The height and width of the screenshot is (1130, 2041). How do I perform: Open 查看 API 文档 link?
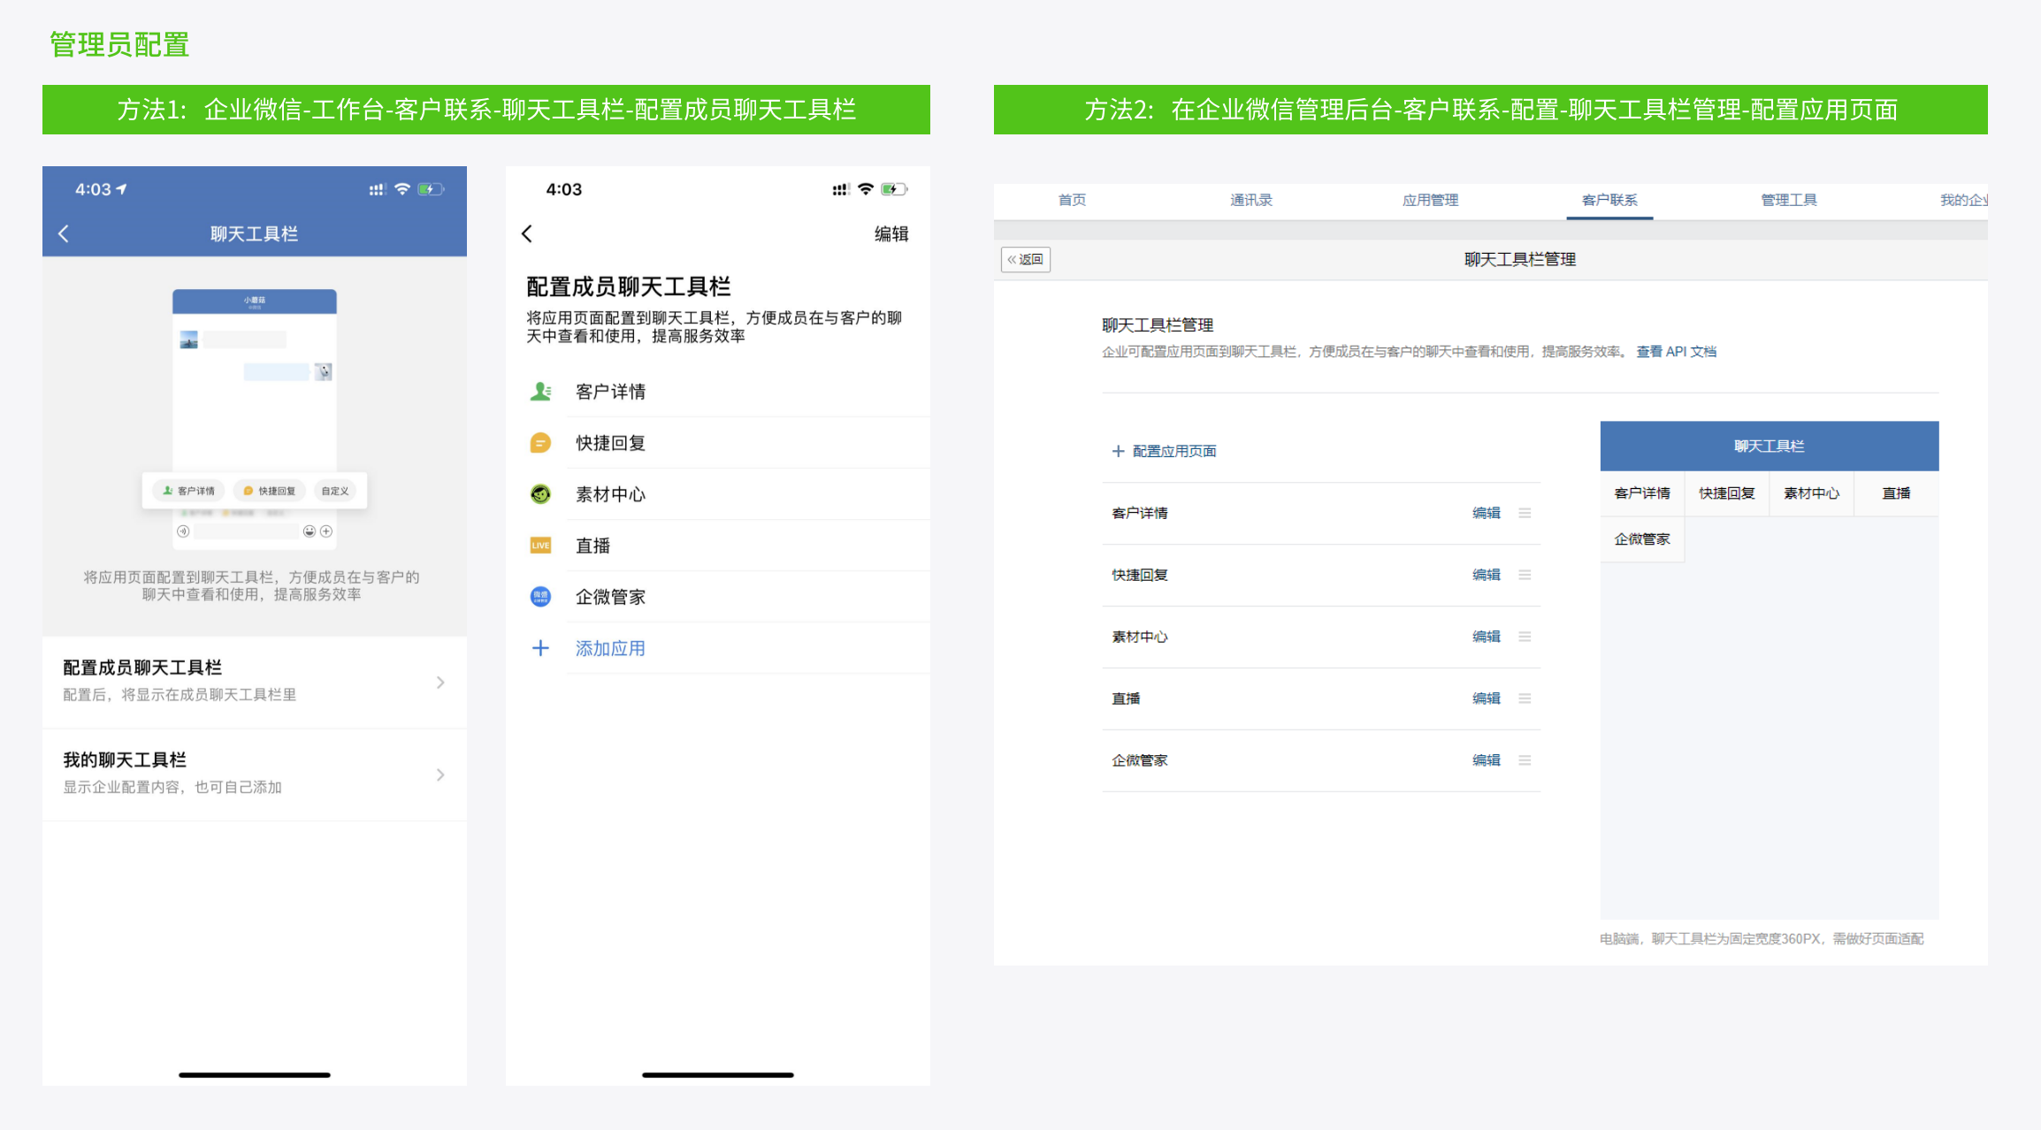pos(1676,351)
